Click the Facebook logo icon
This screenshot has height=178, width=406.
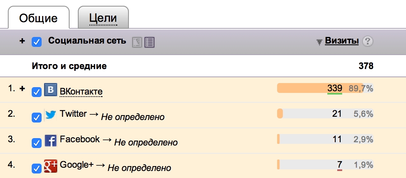pos(51,141)
